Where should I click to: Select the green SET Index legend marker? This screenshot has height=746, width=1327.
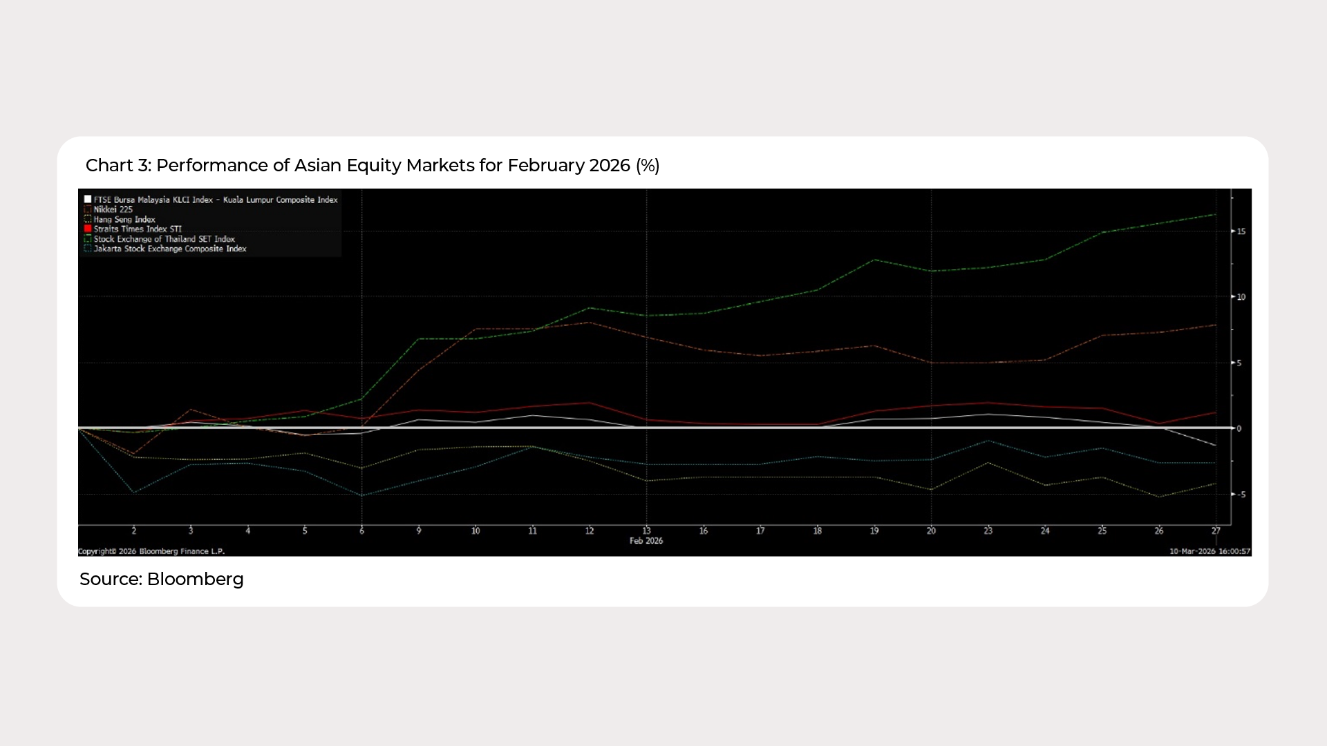tap(88, 238)
